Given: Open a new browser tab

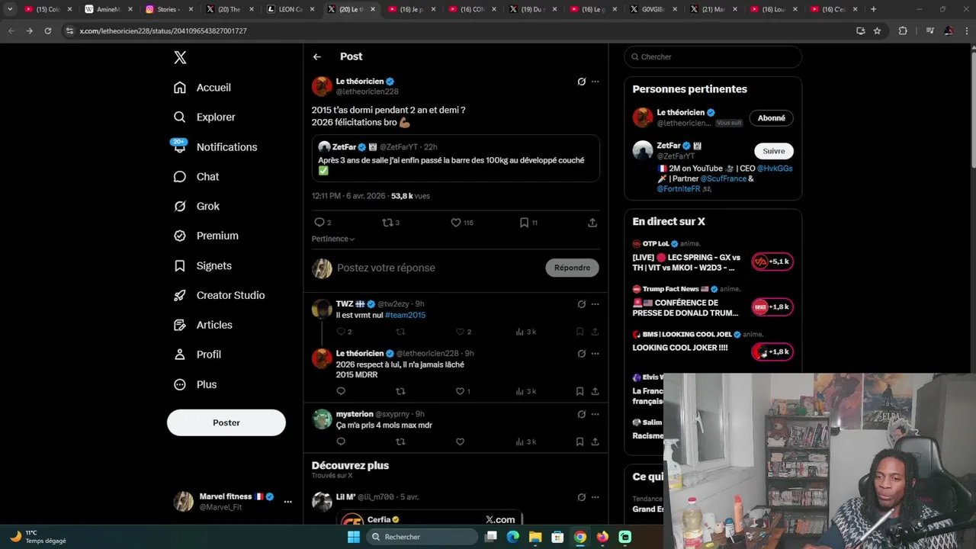Looking at the screenshot, I should [873, 9].
